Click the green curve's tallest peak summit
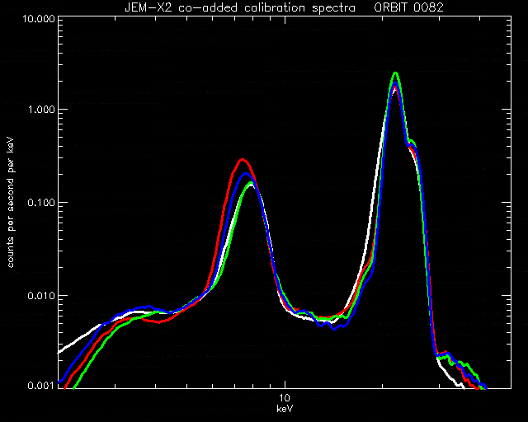Screen dimensions: 528x422 (396, 73)
